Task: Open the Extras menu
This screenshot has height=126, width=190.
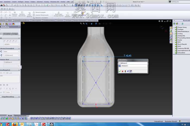Action: 27,2
